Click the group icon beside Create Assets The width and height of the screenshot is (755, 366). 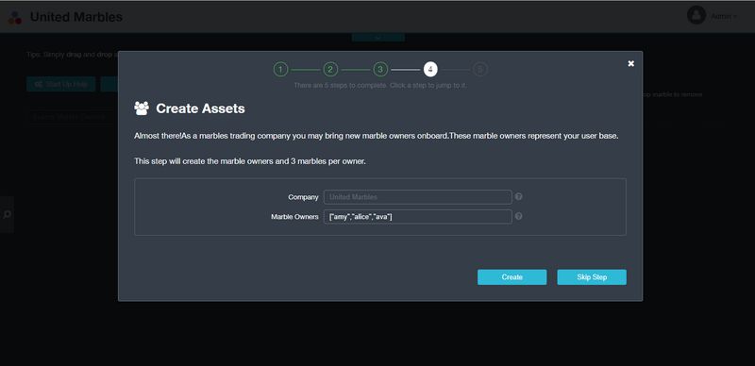coord(142,108)
